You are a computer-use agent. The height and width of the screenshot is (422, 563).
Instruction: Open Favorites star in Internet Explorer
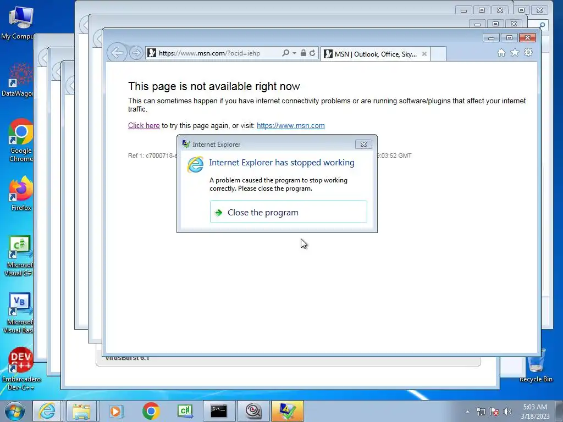click(515, 53)
